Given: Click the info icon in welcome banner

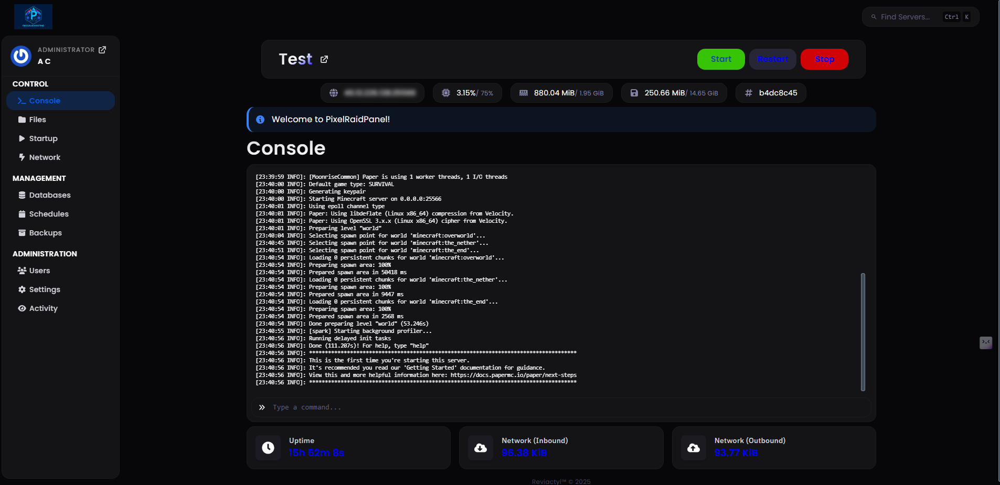Looking at the screenshot, I should point(260,120).
